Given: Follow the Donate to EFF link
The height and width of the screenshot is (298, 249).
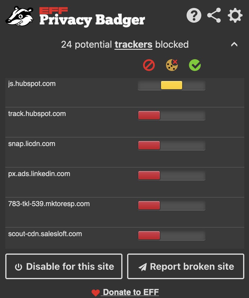Looking at the screenshot, I should pyautogui.click(x=131, y=292).
